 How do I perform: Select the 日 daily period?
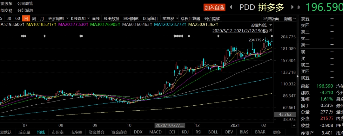pos(26,19)
